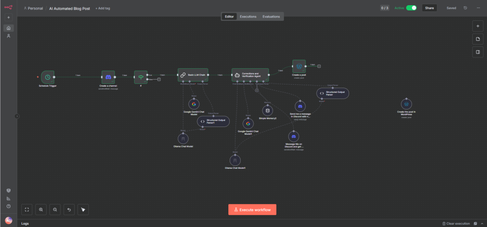487x227 pixels.
Task: Expand the Logs panel chevron
Action: (482, 223)
